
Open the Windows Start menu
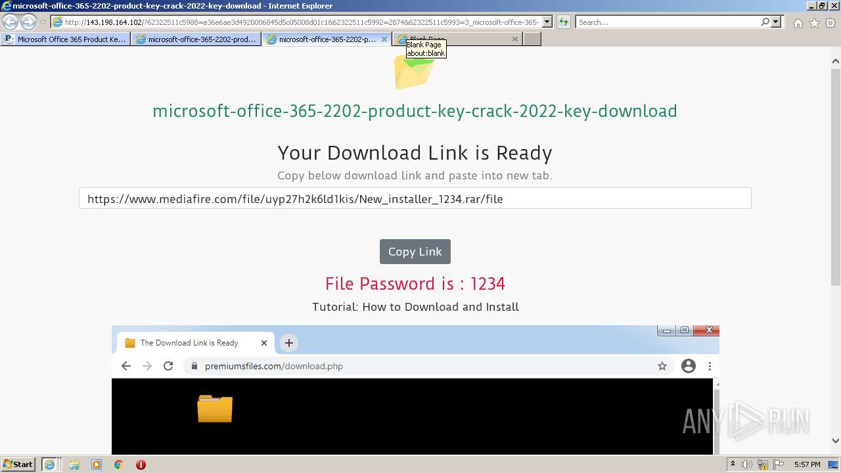(x=18, y=464)
